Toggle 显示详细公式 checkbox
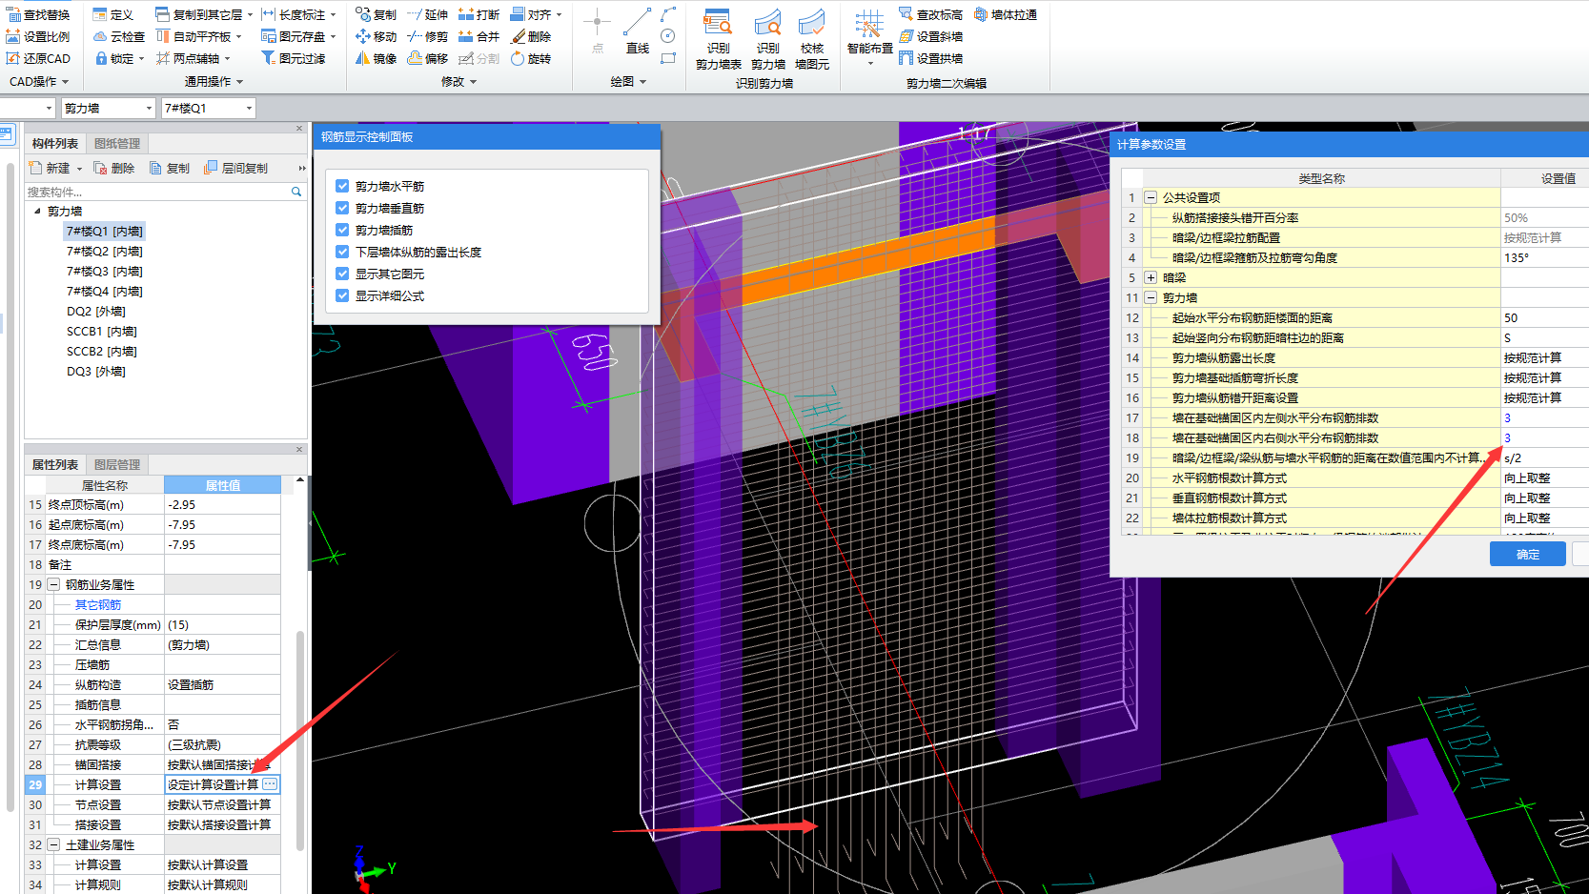Image resolution: width=1589 pixels, height=894 pixels. 342,295
